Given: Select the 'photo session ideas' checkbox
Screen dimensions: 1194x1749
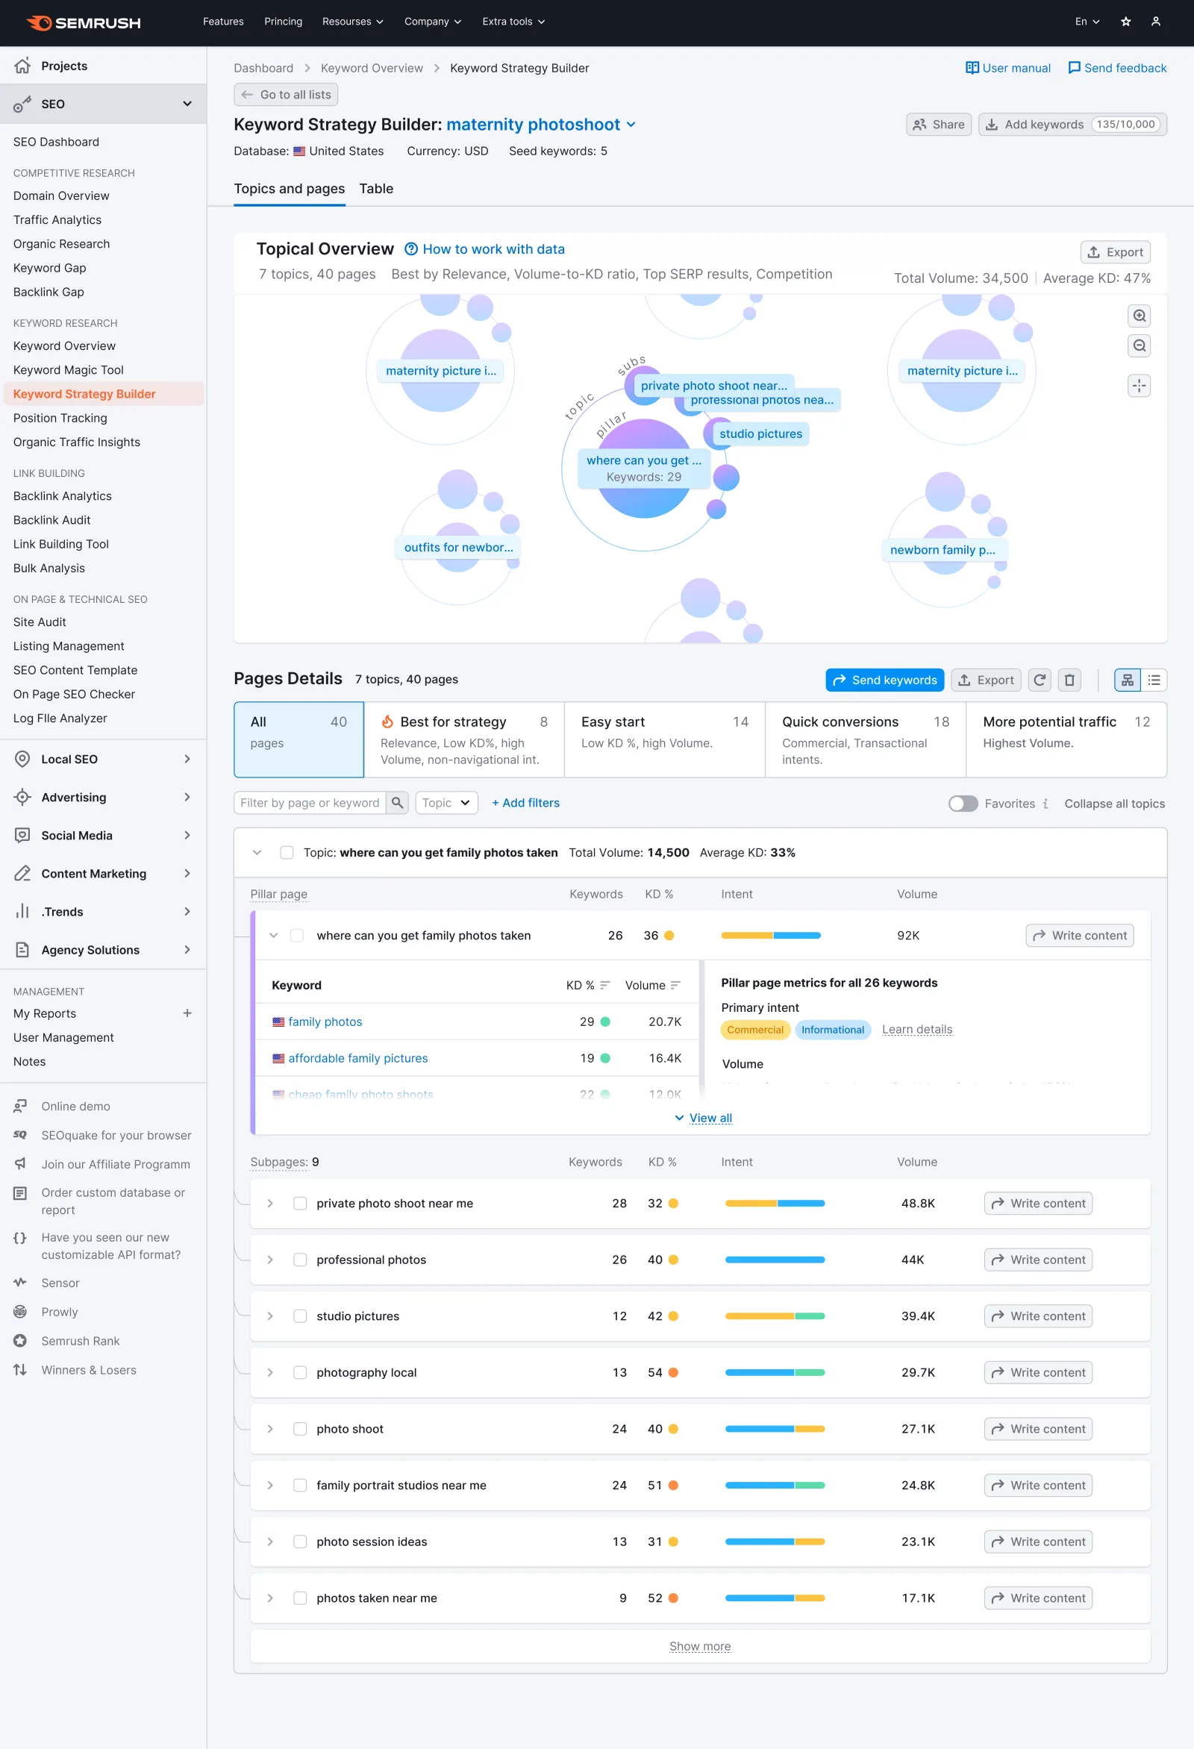Looking at the screenshot, I should [x=301, y=1542].
